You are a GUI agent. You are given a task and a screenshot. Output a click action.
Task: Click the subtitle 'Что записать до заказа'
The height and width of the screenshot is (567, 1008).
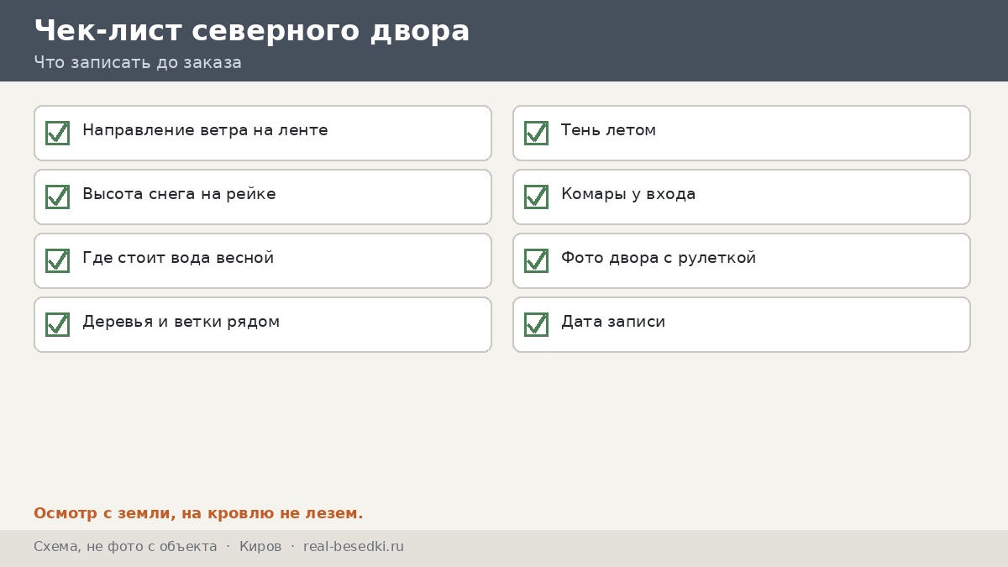coord(138,62)
